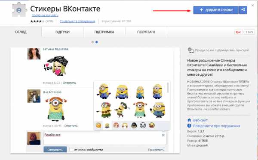The height and width of the screenshot is (160, 258).
Task: Select the first screenshot carousel dot
Action: click(x=92, y=42)
